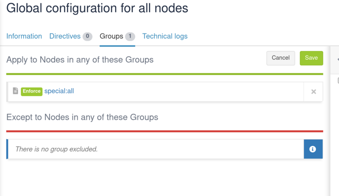Toggle the partially visible checkbox at right edge
The width and height of the screenshot is (339, 196).
pos(338,80)
